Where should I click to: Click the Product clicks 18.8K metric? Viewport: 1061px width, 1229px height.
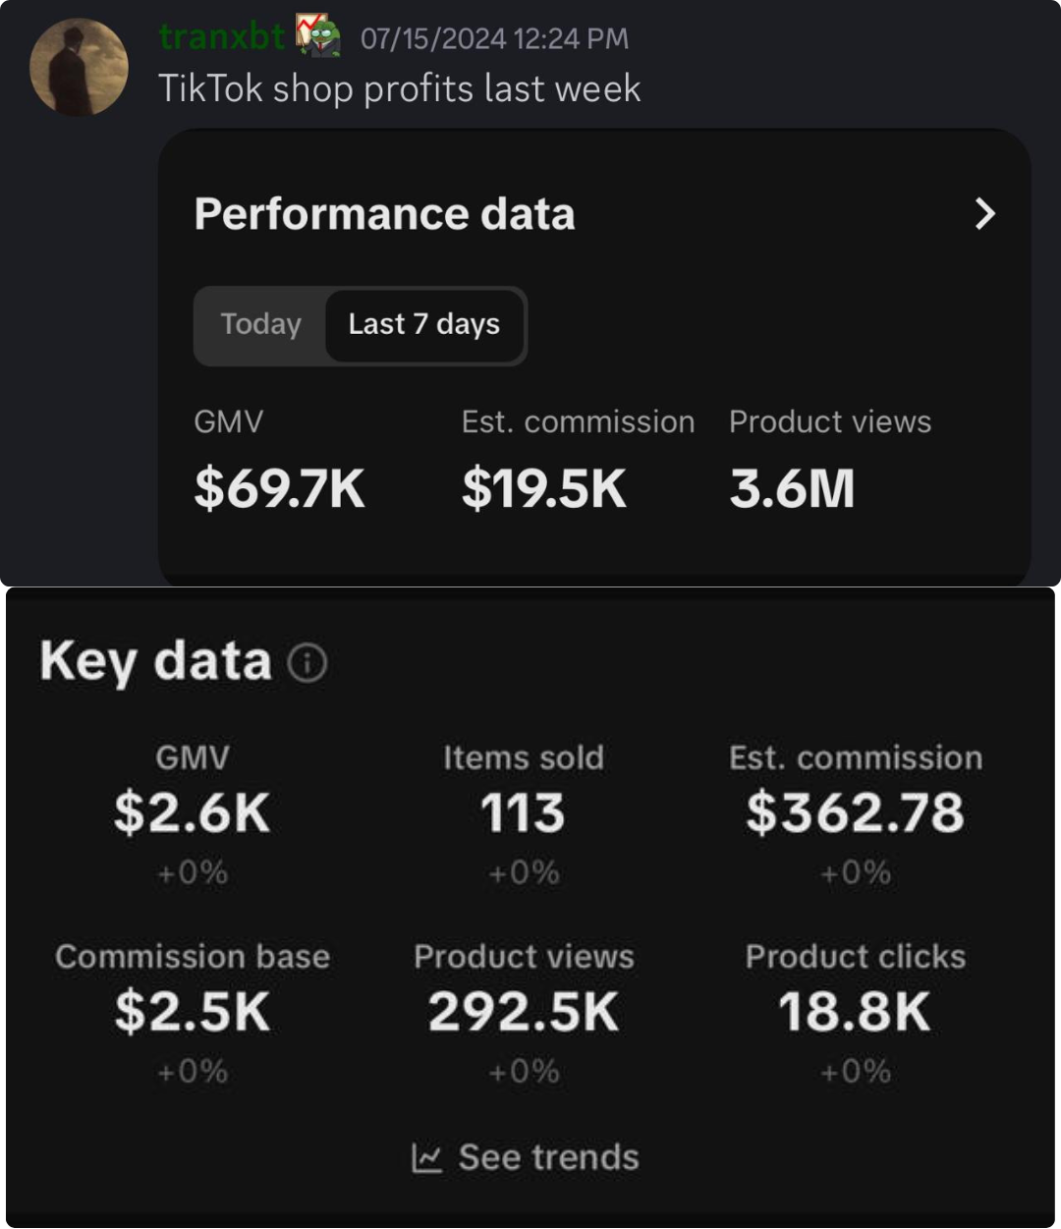pyautogui.click(x=855, y=1011)
